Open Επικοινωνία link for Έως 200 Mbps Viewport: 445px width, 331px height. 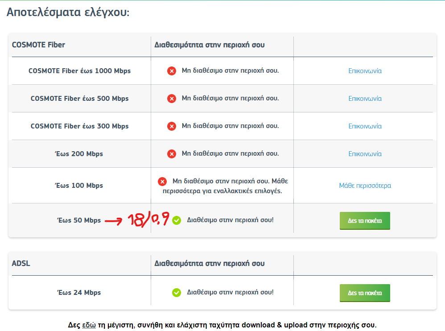(x=365, y=154)
